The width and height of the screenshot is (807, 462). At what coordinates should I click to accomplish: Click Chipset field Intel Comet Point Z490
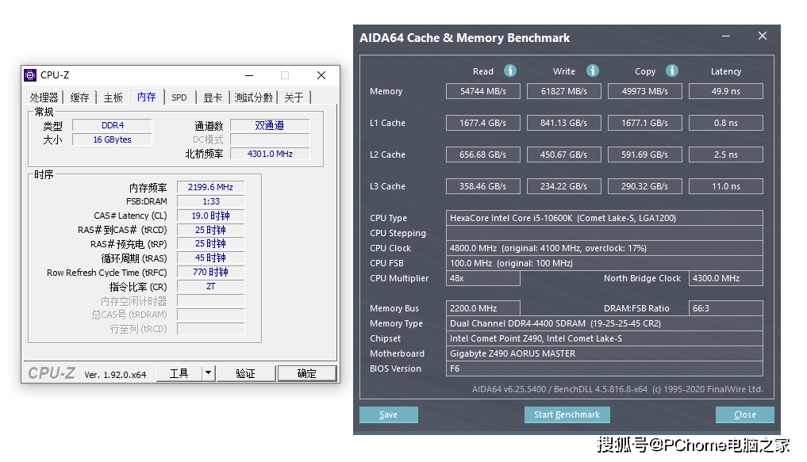pos(604,338)
